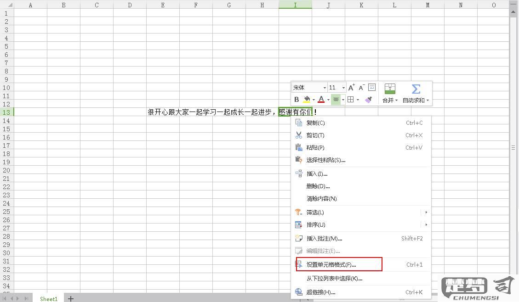Image resolution: width=519 pixels, height=302 pixels.
Task: Go to previous sheet navigation arrow
Action: tap(12, 299)
